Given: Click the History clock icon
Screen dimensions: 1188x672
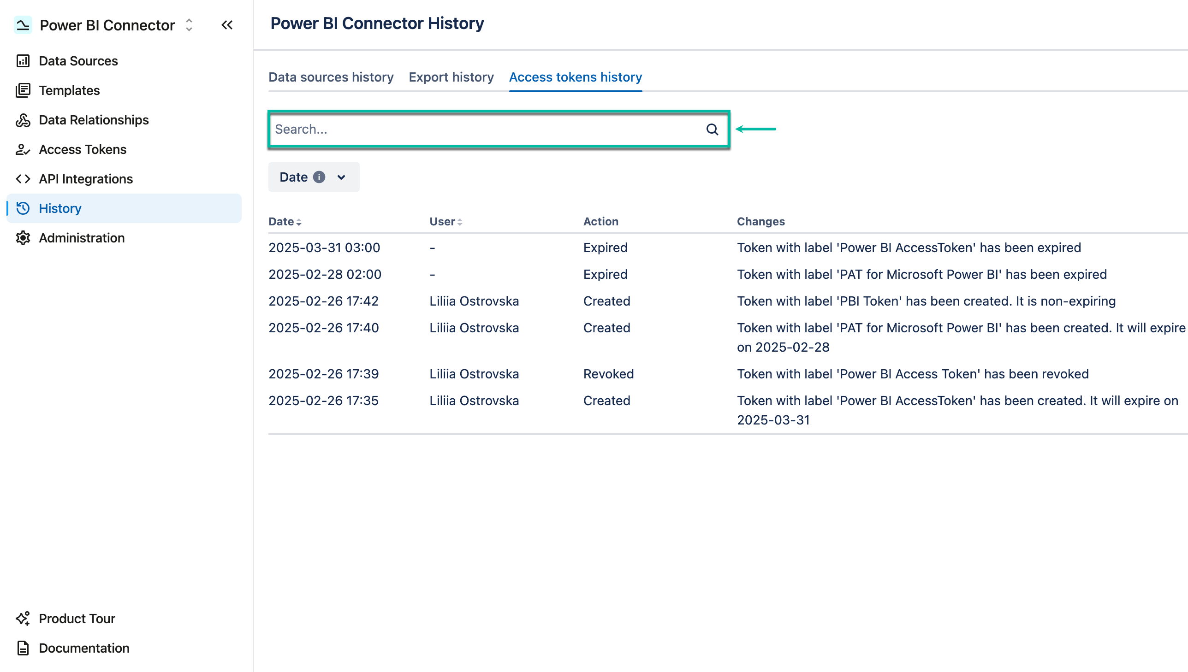Looking at the screenshot, I should 23,208.
